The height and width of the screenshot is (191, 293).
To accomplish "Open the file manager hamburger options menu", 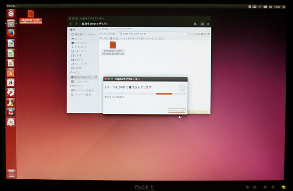I will pos(208,24).
